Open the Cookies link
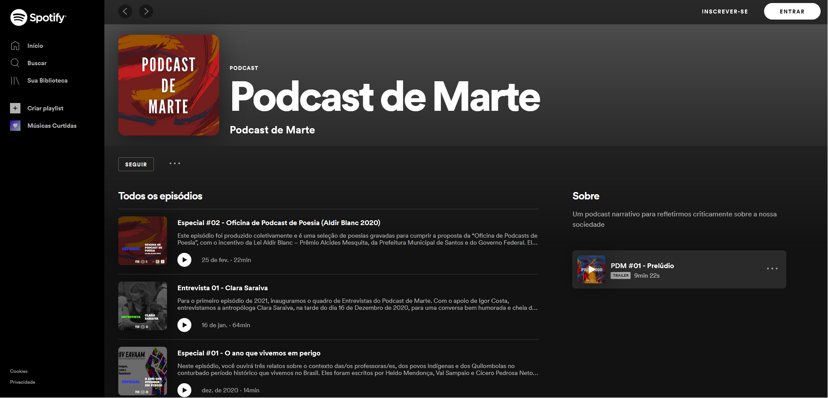 pos(19,371)
